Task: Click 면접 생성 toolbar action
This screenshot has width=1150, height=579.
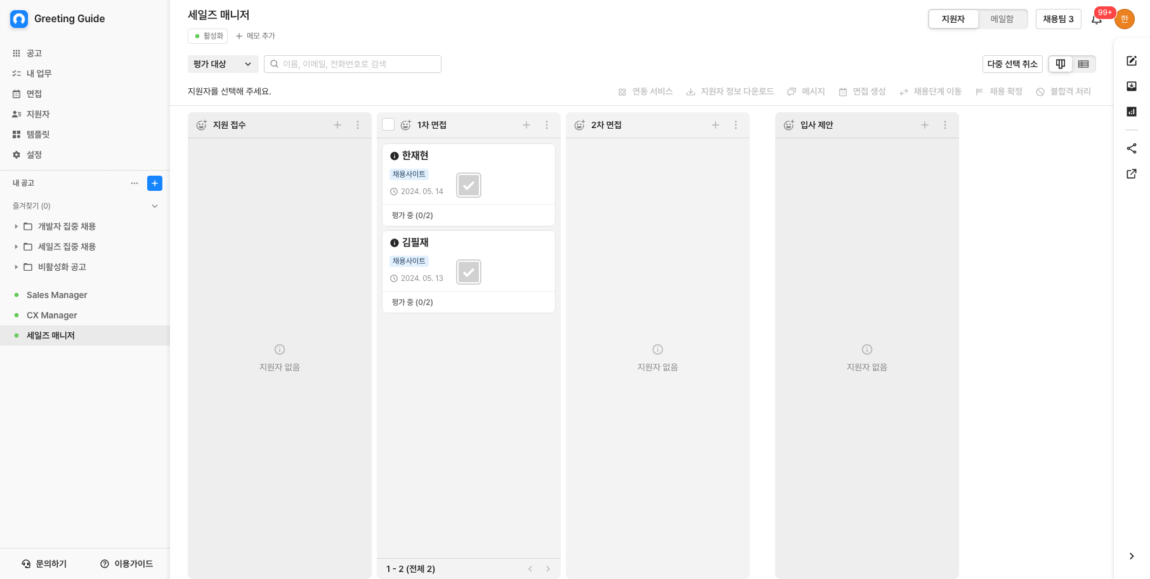Action: pyautogui.click(x=862, y=92)
